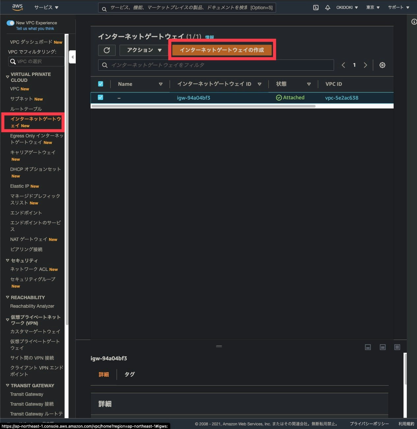Collapse セキュリティ section

pos(8,260)
